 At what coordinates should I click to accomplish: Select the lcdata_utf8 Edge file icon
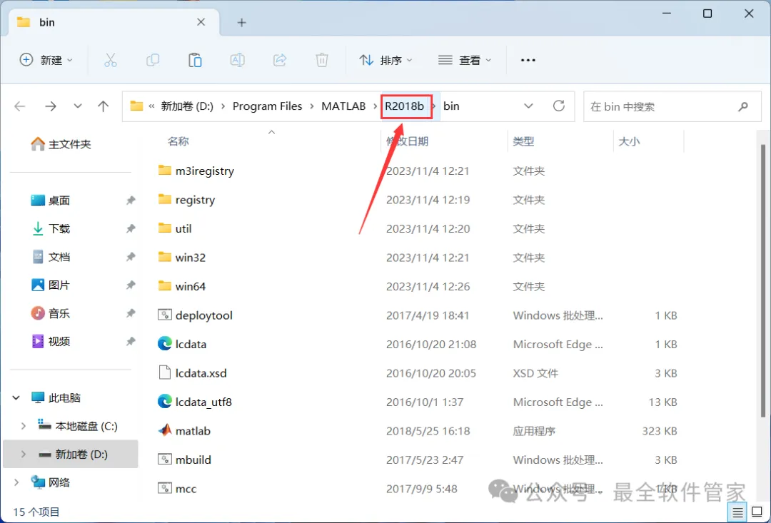tap(165, 402)
